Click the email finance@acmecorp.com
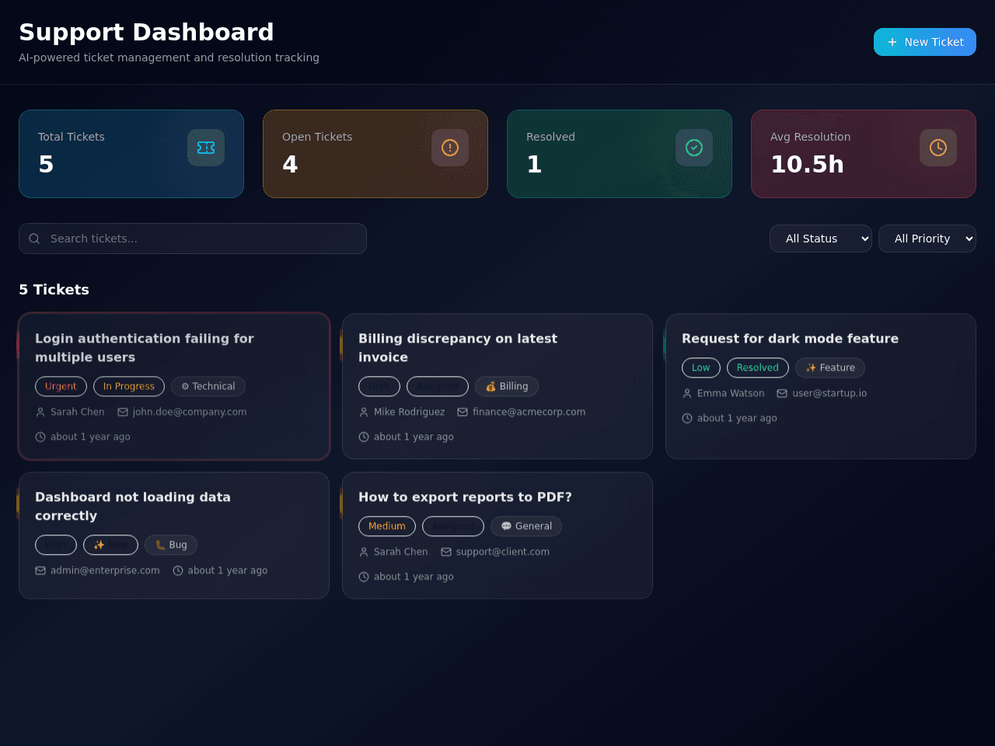 pos(529,412)
